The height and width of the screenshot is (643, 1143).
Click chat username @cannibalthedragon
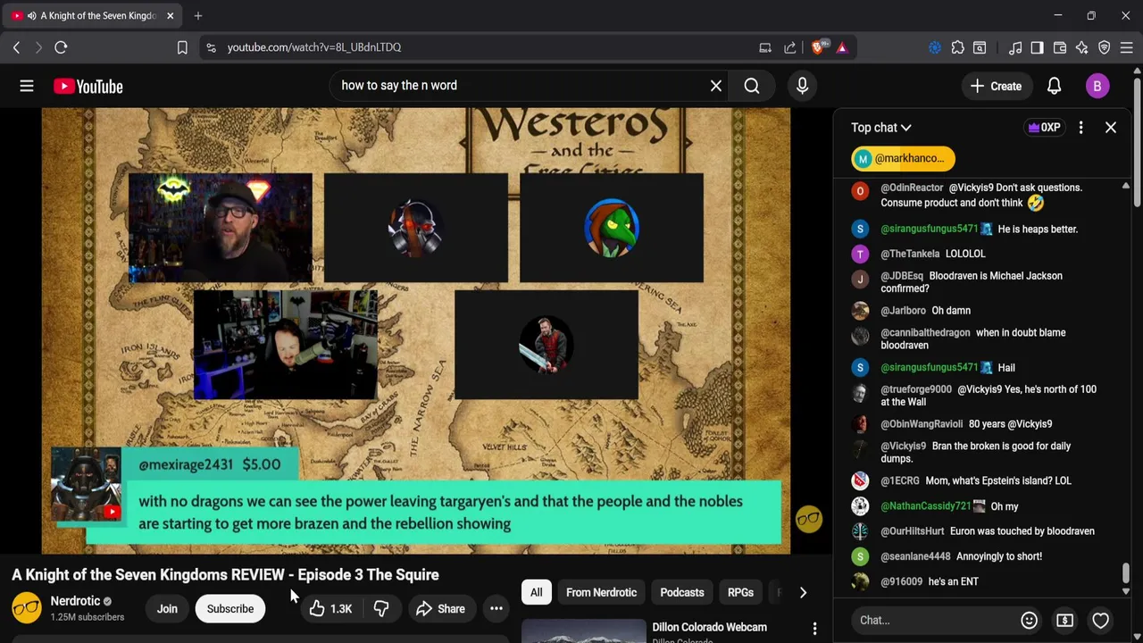coord(925,332)
